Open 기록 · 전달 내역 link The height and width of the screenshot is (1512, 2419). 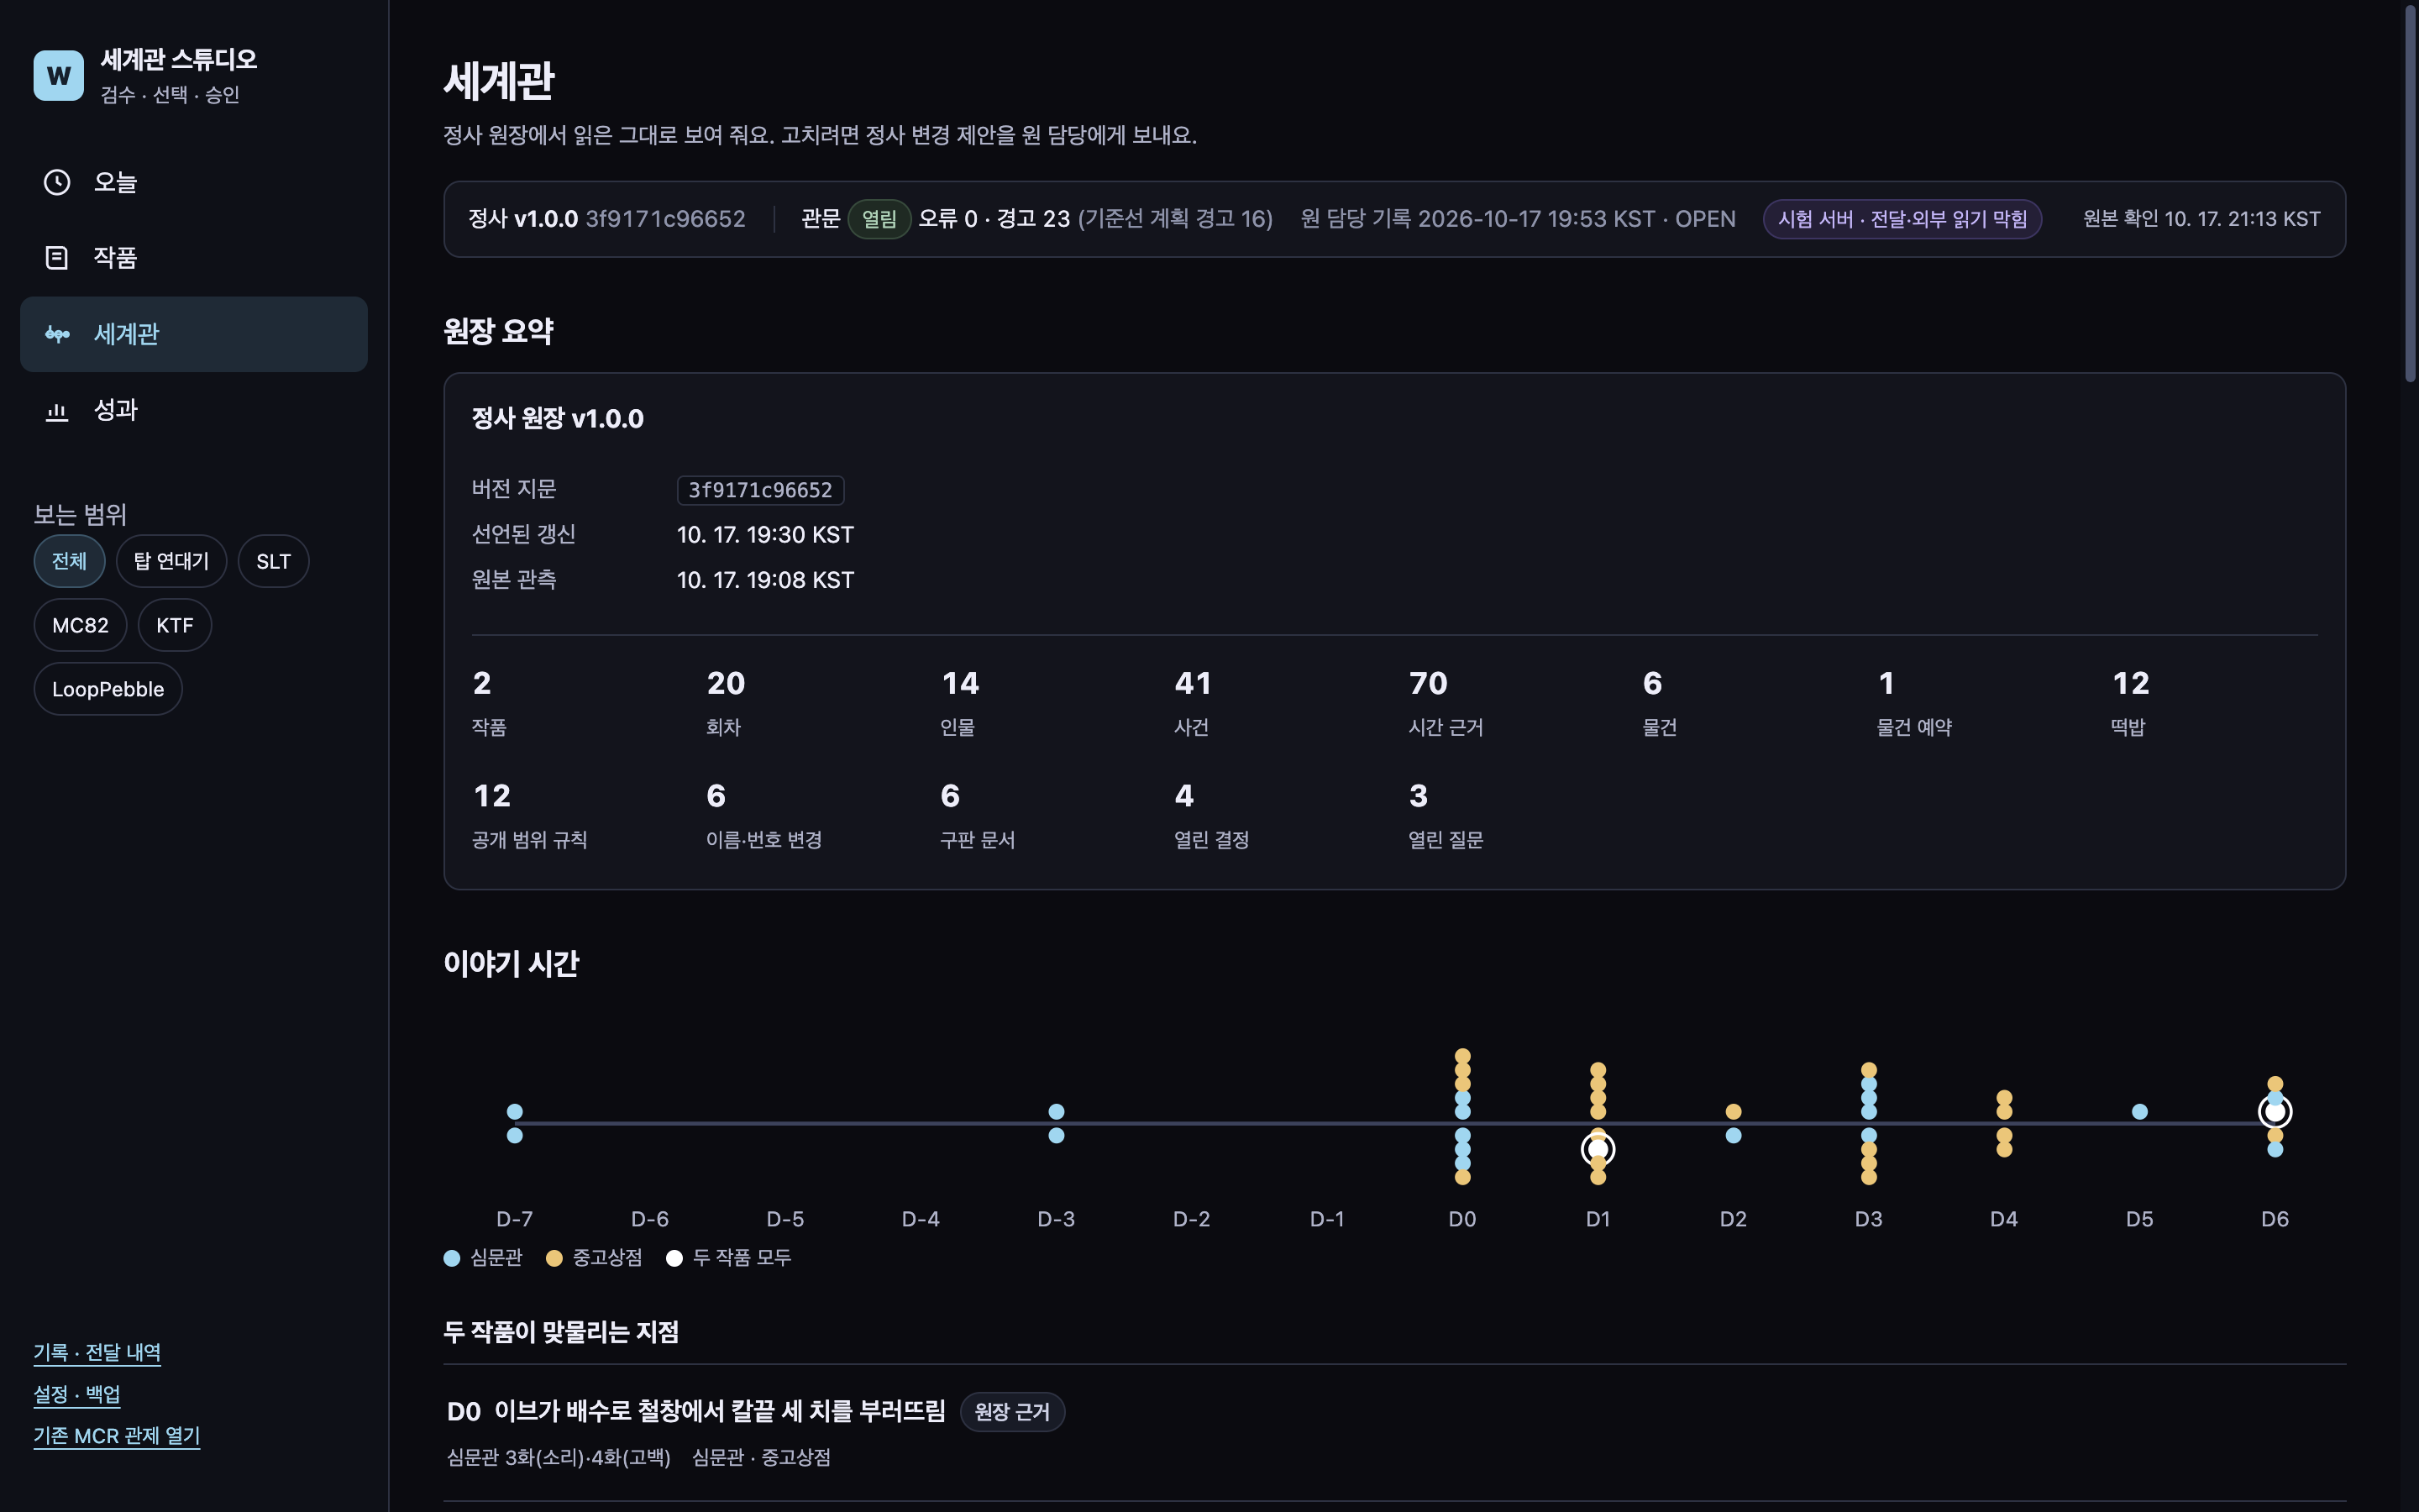pyautogui.click(x=97, y=1352)
